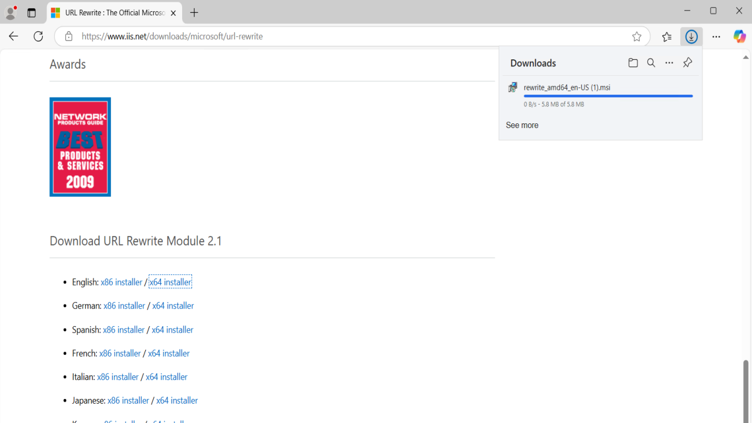
Task: Toggle the Downloads toolbar button
Action: (691, 36)
